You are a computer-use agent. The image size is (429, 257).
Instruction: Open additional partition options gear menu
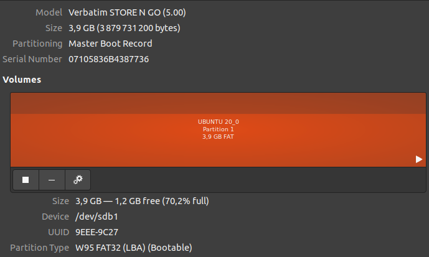(78, 180)
